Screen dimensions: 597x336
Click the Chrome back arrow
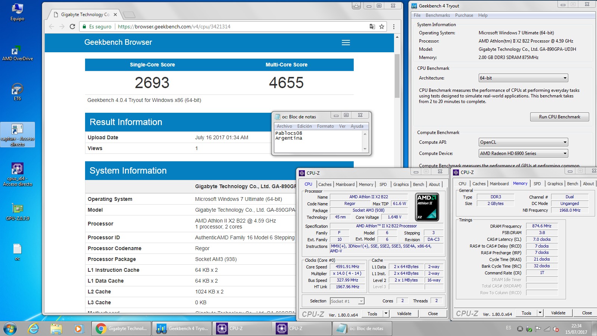pyautogui.click(x=51, y=27)
